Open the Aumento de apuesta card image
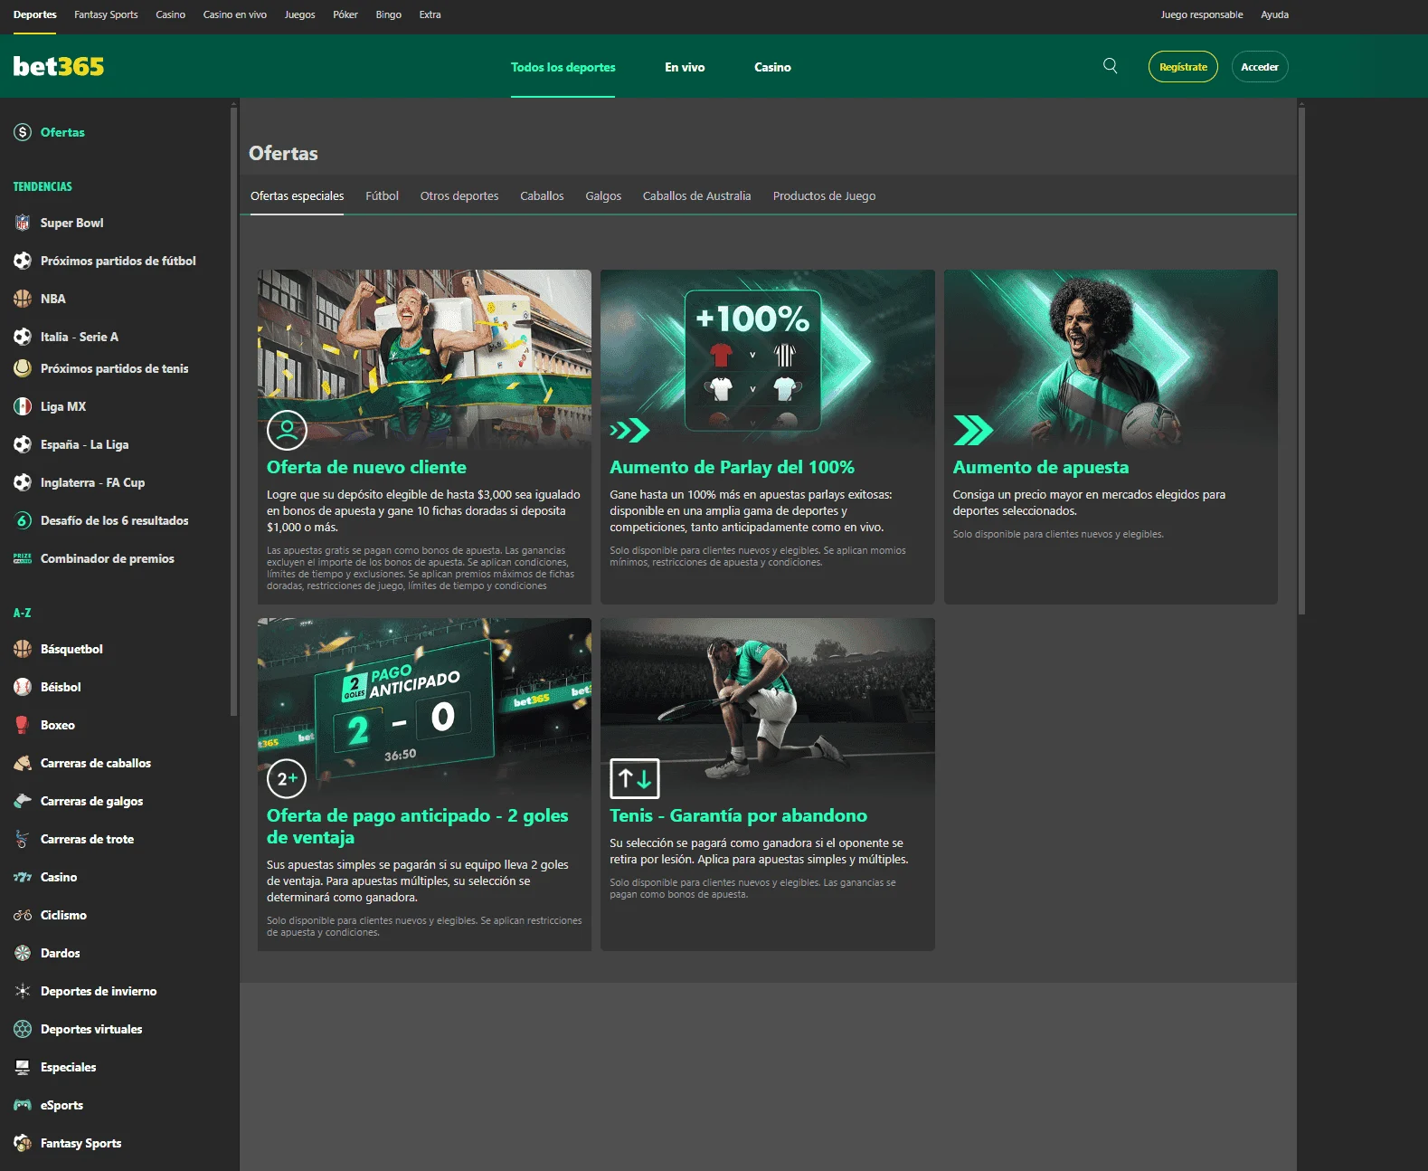Image resolution: width=1428 pixels, height=1171 pixels. (1111, 359)
